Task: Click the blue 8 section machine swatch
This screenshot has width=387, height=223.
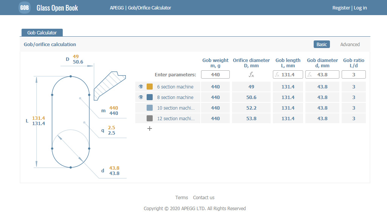Action: (150, 98)
